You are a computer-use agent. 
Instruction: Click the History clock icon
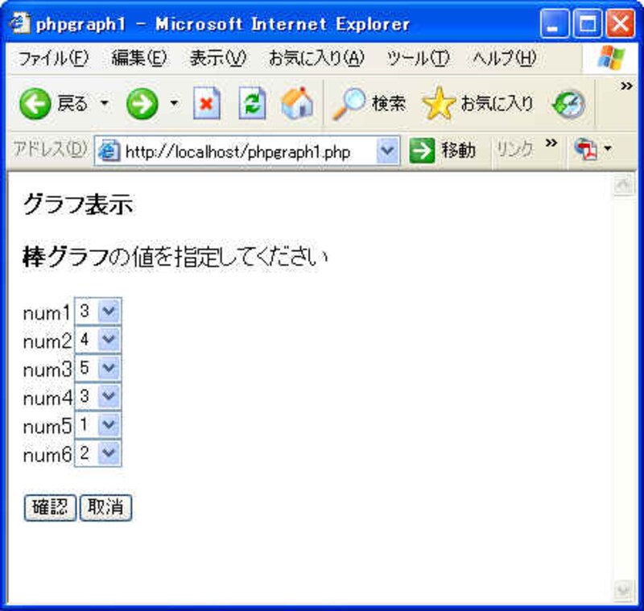pos(569,104)
